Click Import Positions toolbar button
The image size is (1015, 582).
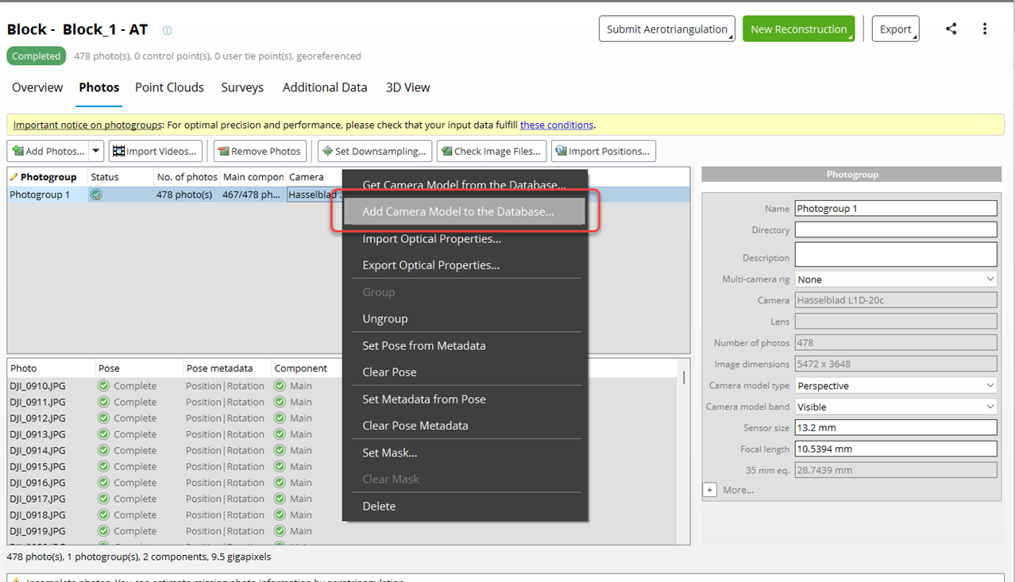(x=604, y=151)
